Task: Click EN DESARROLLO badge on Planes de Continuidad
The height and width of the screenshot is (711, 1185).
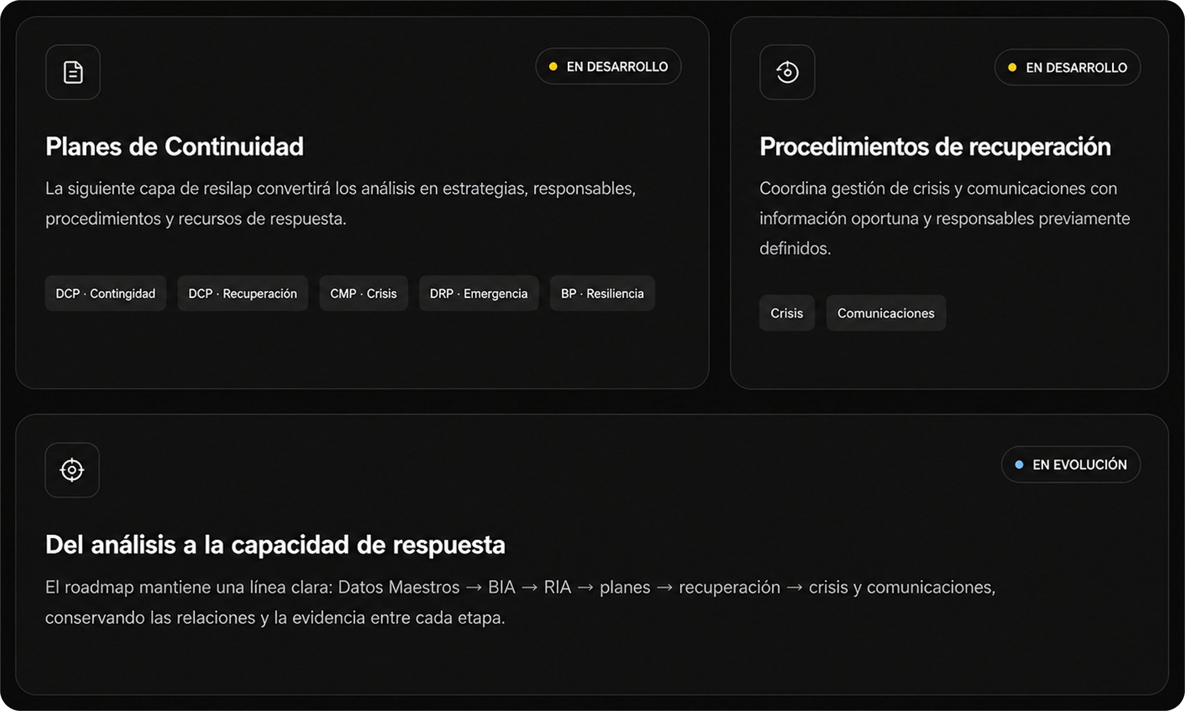Action: pyautogui.click(x=608, y=66)
